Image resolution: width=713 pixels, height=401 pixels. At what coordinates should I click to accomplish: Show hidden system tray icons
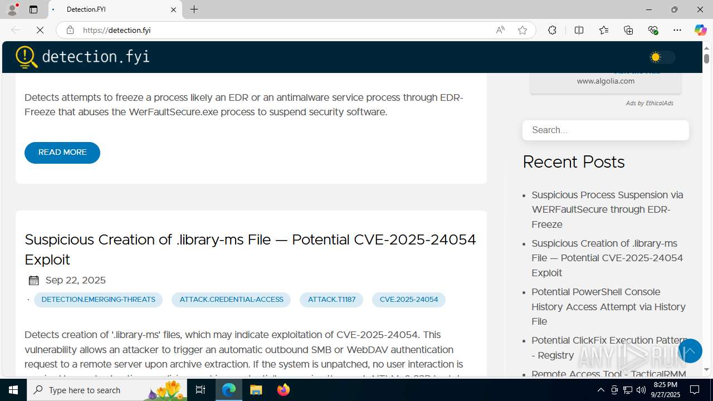click(x=600, y=390)
